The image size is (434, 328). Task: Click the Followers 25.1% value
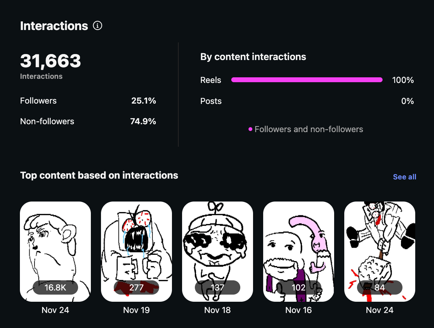click(x=143, y=101)
